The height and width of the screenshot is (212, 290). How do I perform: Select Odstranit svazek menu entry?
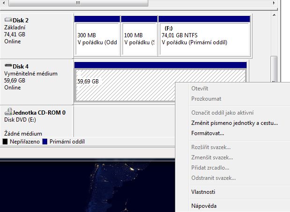[213, 178]
